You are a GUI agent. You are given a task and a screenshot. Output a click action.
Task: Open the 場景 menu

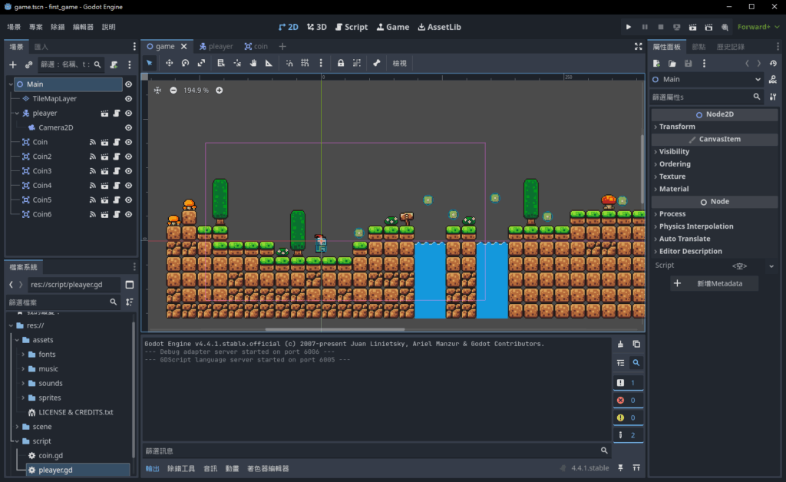click(14, 27)
